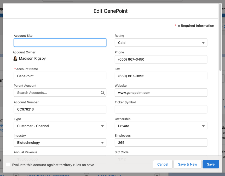Image resolution: width=225 pixels, height=176 pixels.
Task: Open the Rating dropdown showing Cold
Action: tap(161, 43)
